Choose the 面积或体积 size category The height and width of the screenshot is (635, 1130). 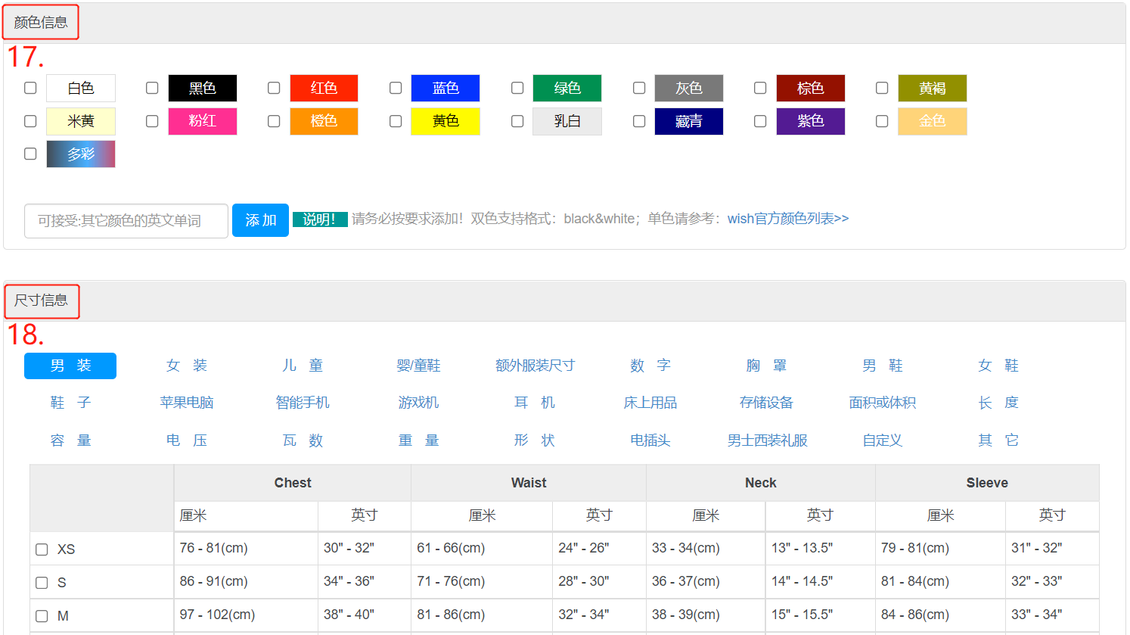point(883,403)
